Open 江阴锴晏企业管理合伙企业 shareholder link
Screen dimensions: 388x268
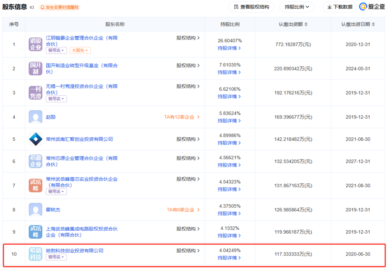[x=82, y=41]
